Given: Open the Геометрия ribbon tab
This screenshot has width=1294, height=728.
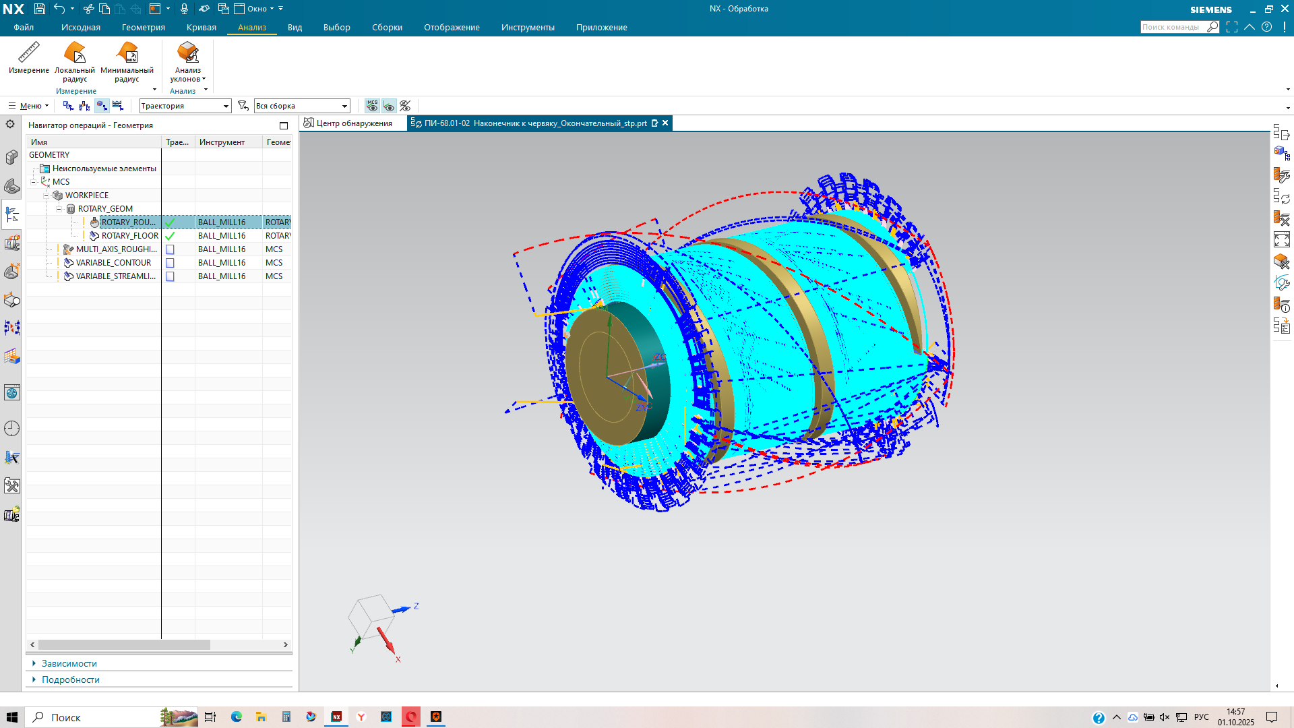Looking at the screenshot, I should pos(143,28).
